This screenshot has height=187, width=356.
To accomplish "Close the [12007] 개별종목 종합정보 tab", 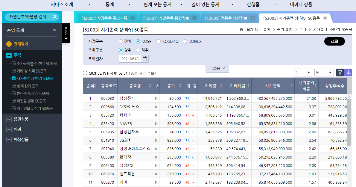I will (x=194, y=18).
